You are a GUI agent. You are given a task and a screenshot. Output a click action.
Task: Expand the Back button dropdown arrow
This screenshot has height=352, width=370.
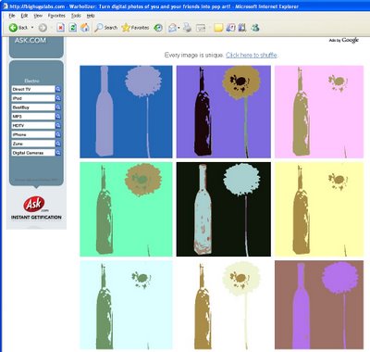pyautogui.click(x=32, y=28)
